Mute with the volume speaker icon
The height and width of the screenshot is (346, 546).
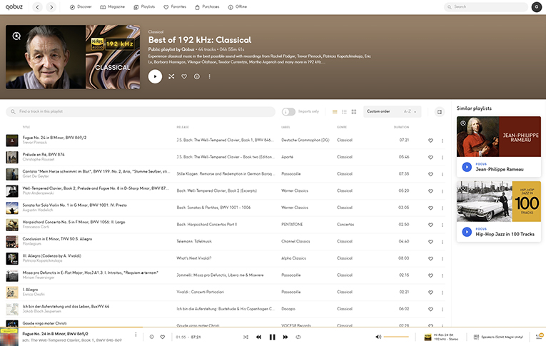pyautogui.click(x=378, y=337)
